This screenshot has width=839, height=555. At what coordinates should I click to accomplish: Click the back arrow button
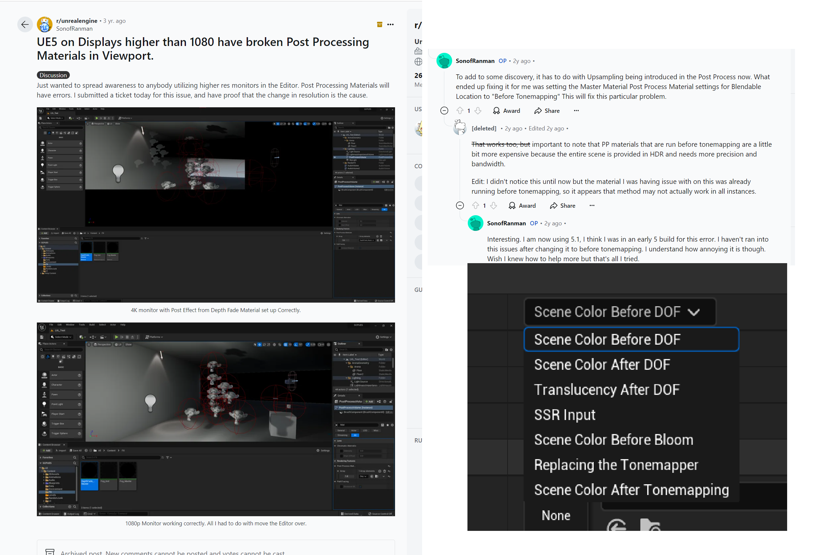pyautogui.click(x=25, y=24)
